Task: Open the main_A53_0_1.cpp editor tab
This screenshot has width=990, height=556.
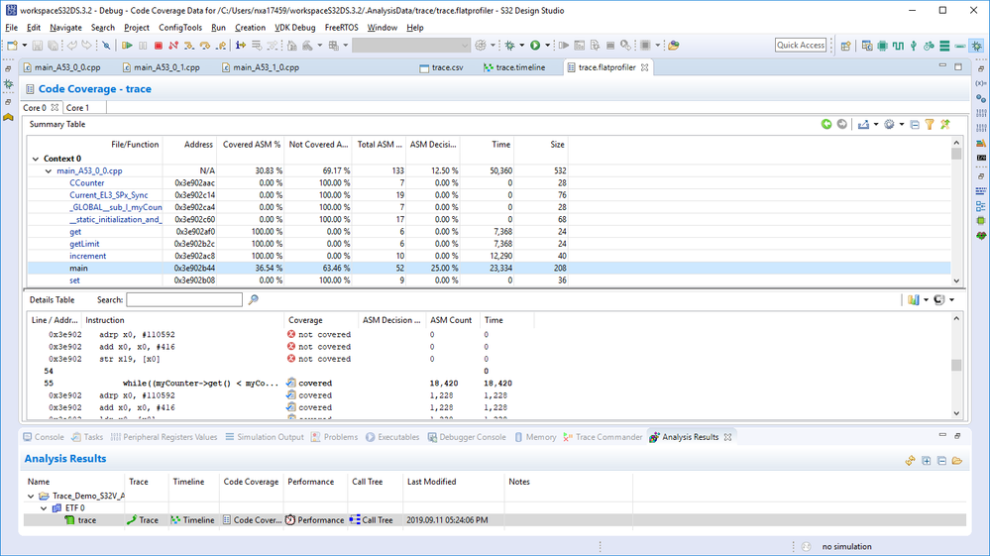Action: 162,67
